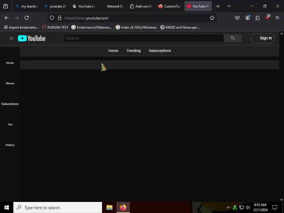This screenshot has height=213, width=284.
Task: Focus the YouTube Search field
Action: 144,38
